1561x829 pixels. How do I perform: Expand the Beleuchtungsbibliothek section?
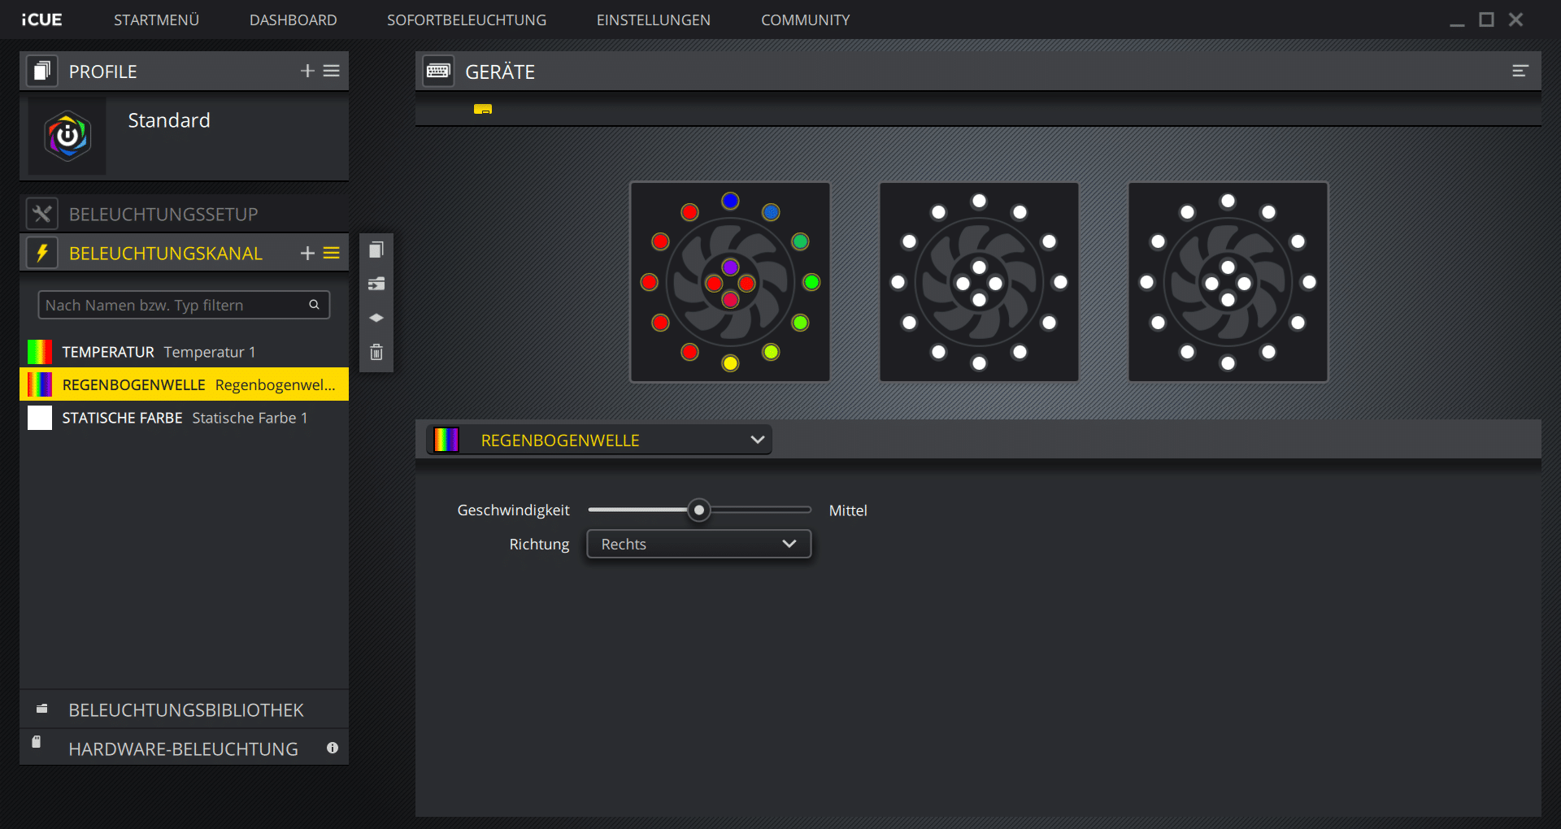[185, 710]
